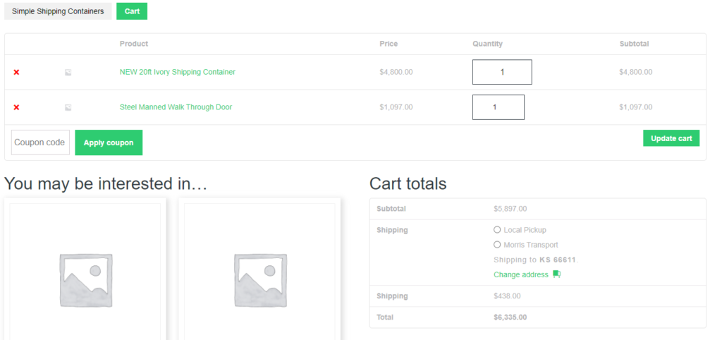Focus the Coupon code input field
Image resolution: width=722 pixels, height=340 pixels.
click(x=40, y=142)
